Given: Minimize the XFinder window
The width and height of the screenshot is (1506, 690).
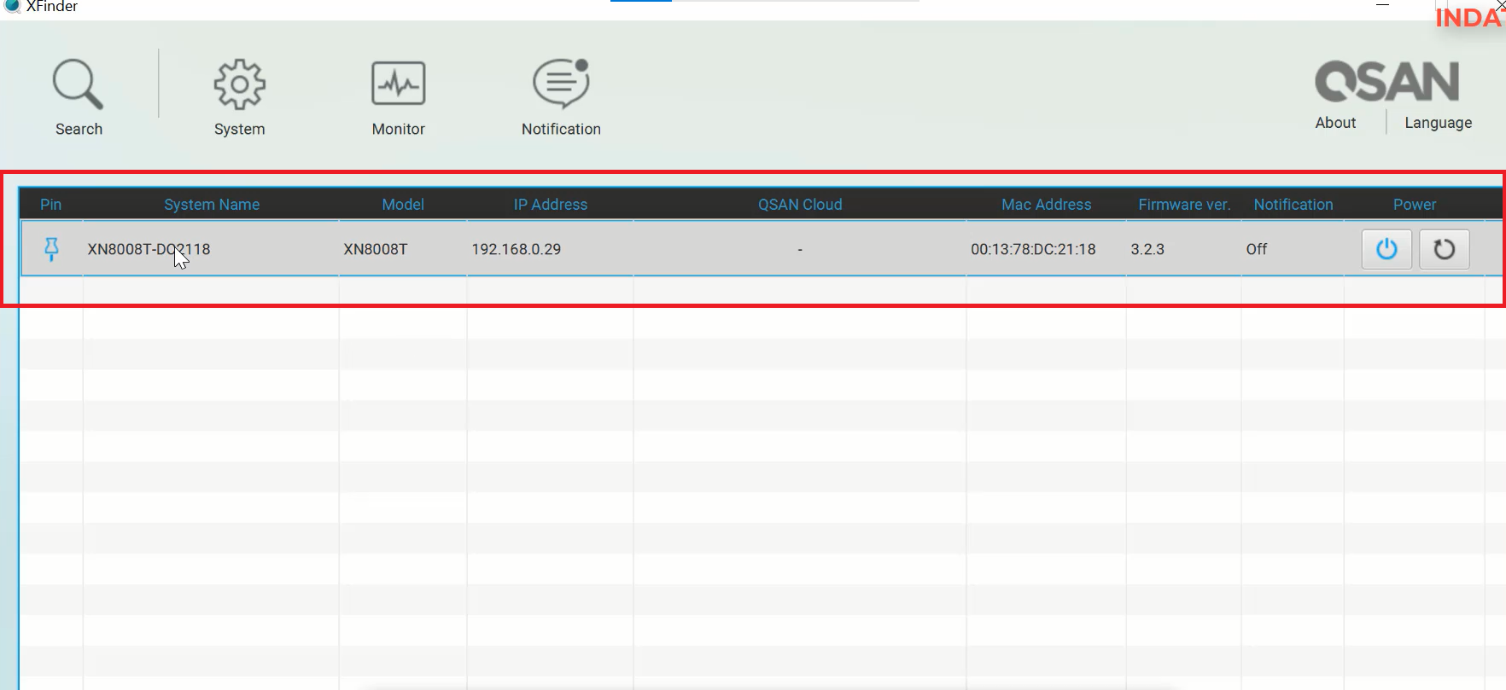Looking at the screenshot, I should pyautogui.click(x=1383, y=5).
